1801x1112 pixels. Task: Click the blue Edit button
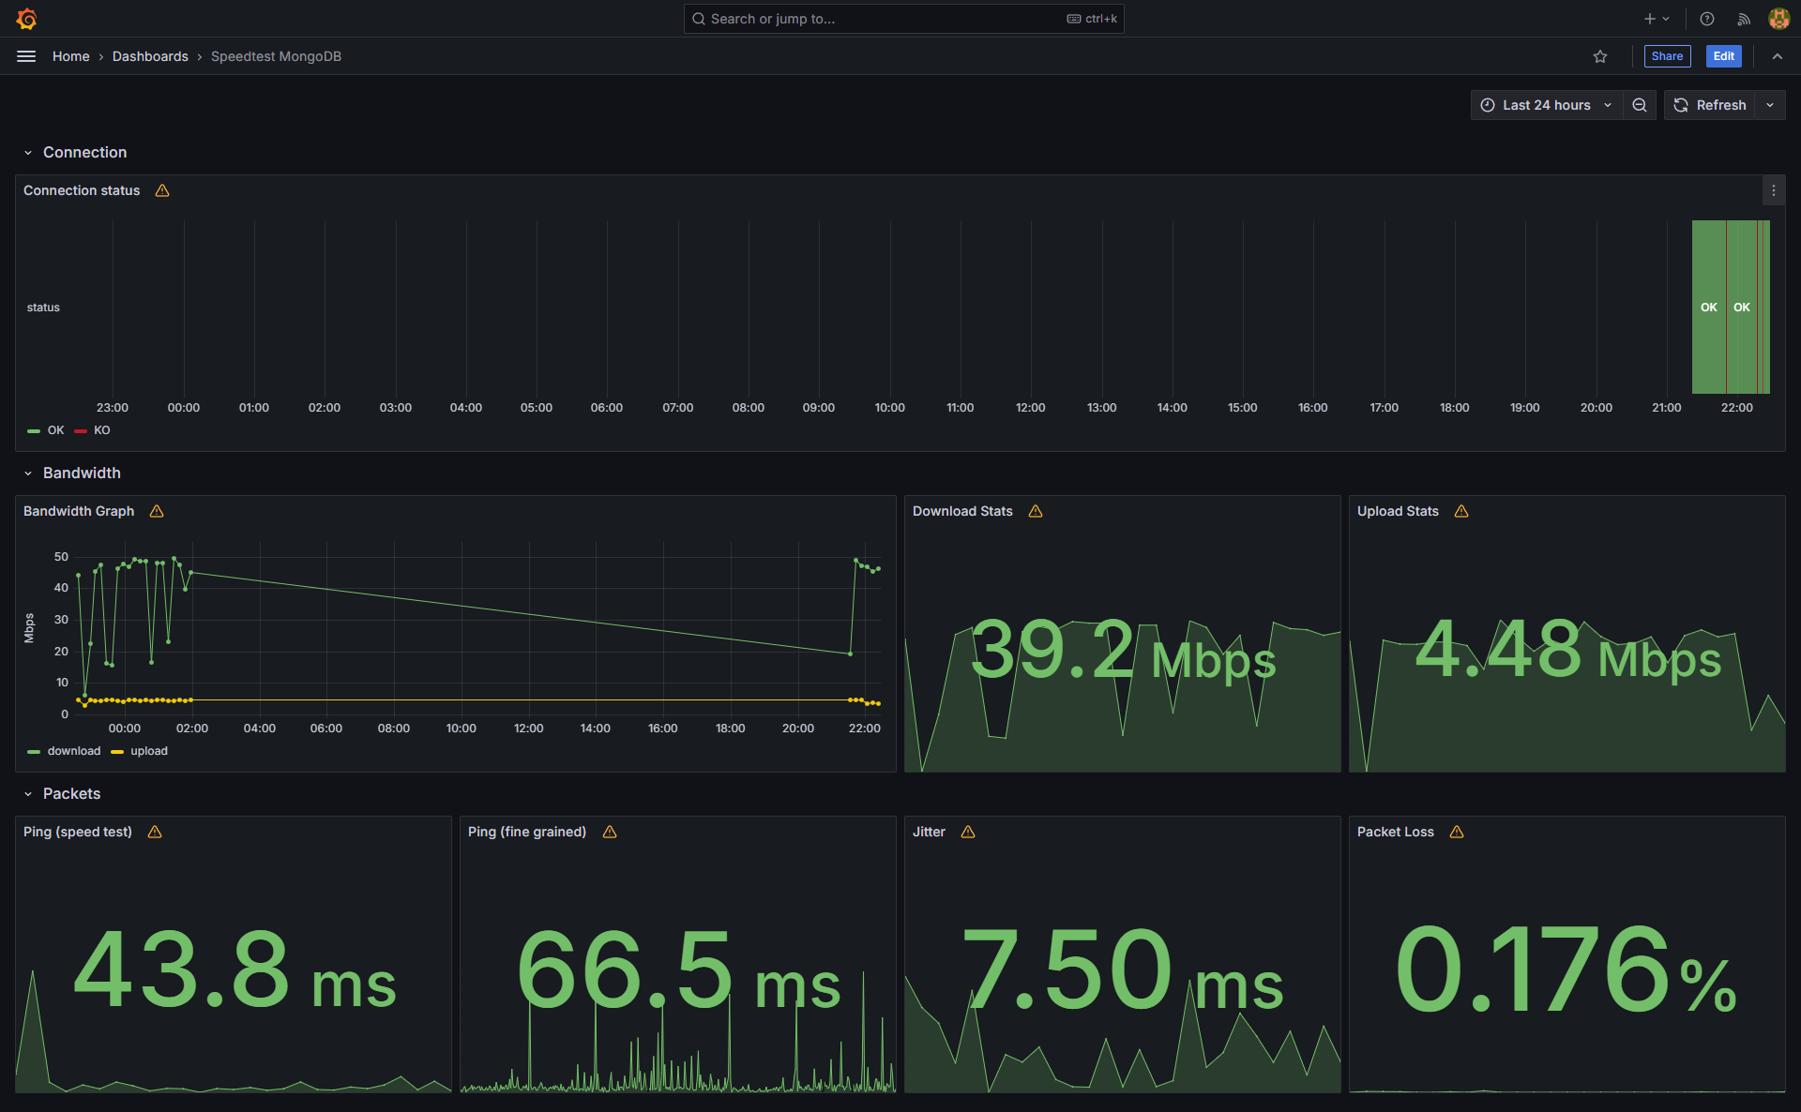(1723, 56)
